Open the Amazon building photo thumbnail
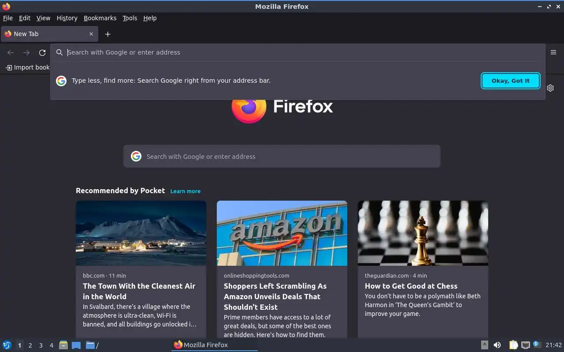564x352 pixels. [x=282, y=233]
